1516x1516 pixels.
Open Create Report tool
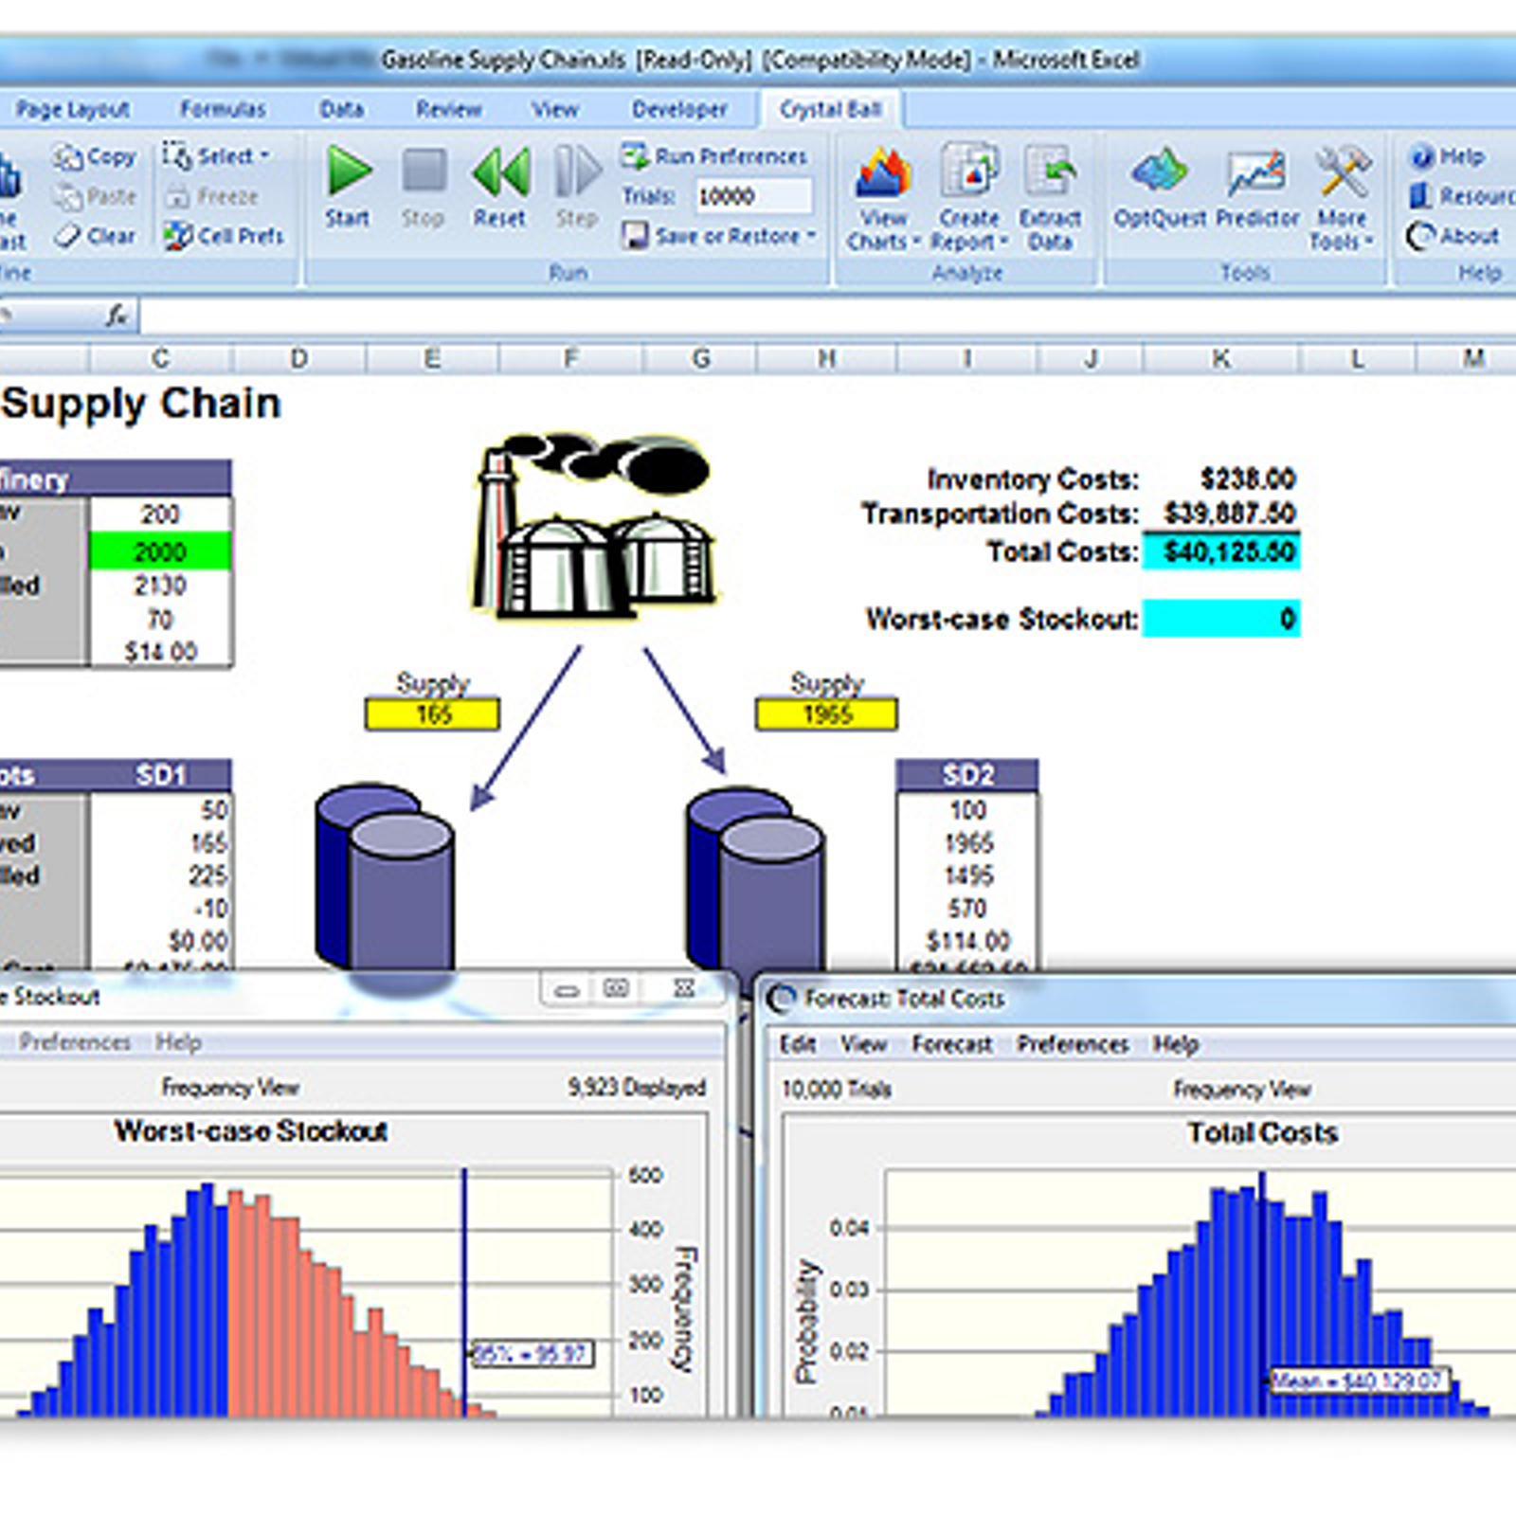[968, 199]
